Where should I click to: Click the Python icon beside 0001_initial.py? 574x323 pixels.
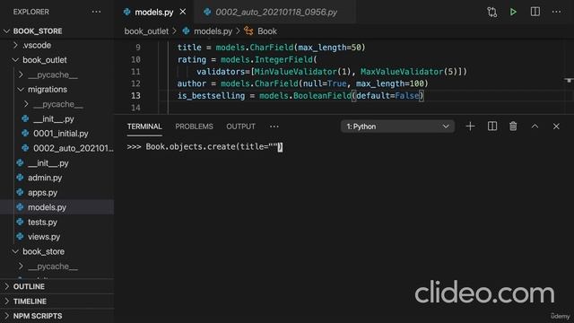click(x=25, y=134)
